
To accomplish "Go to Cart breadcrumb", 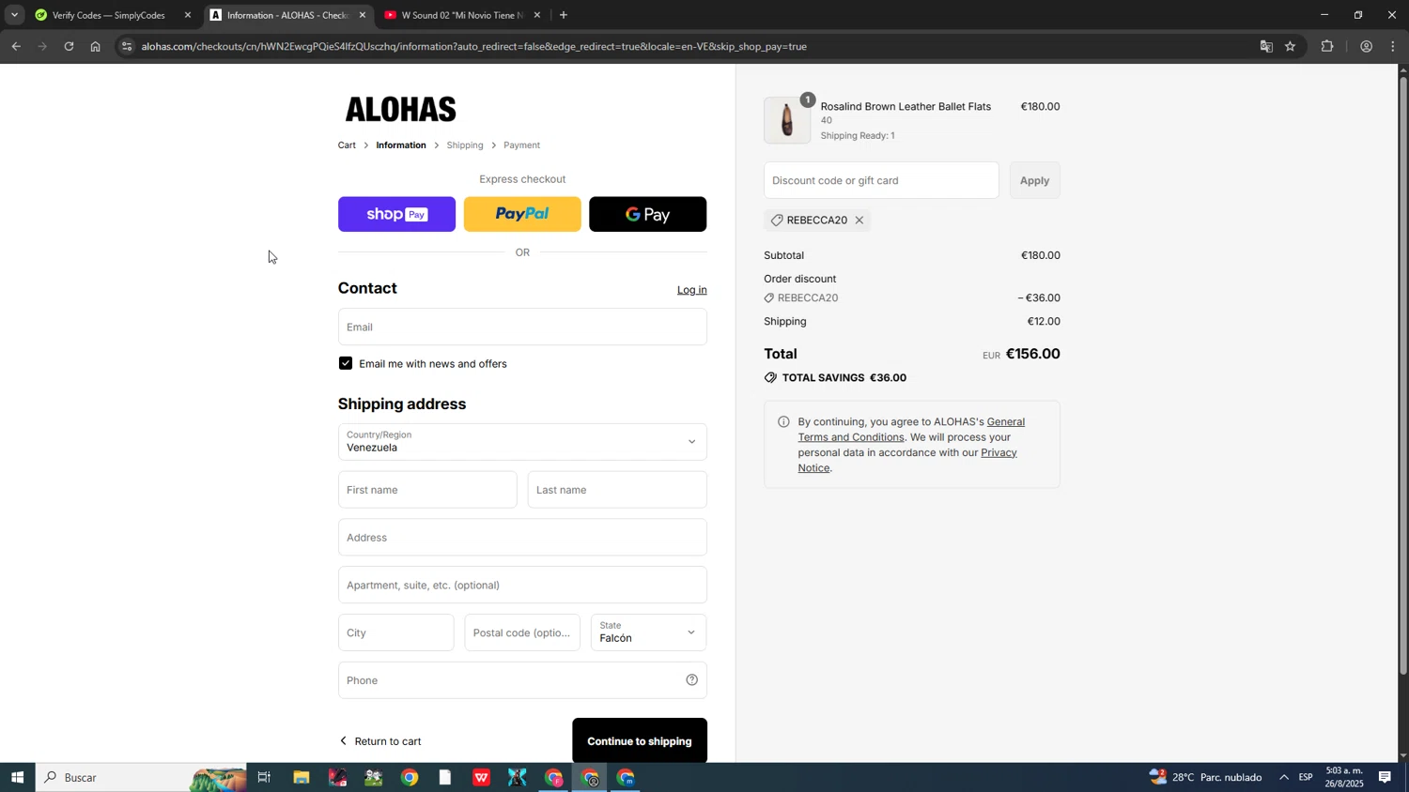I will tap(347, 145).
